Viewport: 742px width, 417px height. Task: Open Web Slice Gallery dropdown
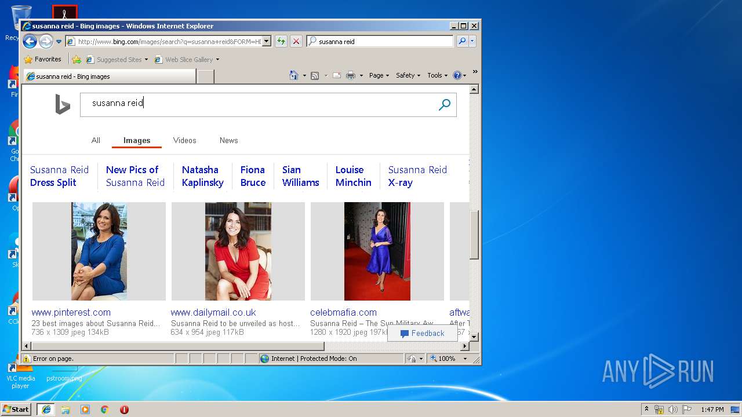[187, 59]
